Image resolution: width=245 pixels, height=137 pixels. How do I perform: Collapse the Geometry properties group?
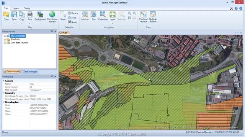(x=4, y=93)
